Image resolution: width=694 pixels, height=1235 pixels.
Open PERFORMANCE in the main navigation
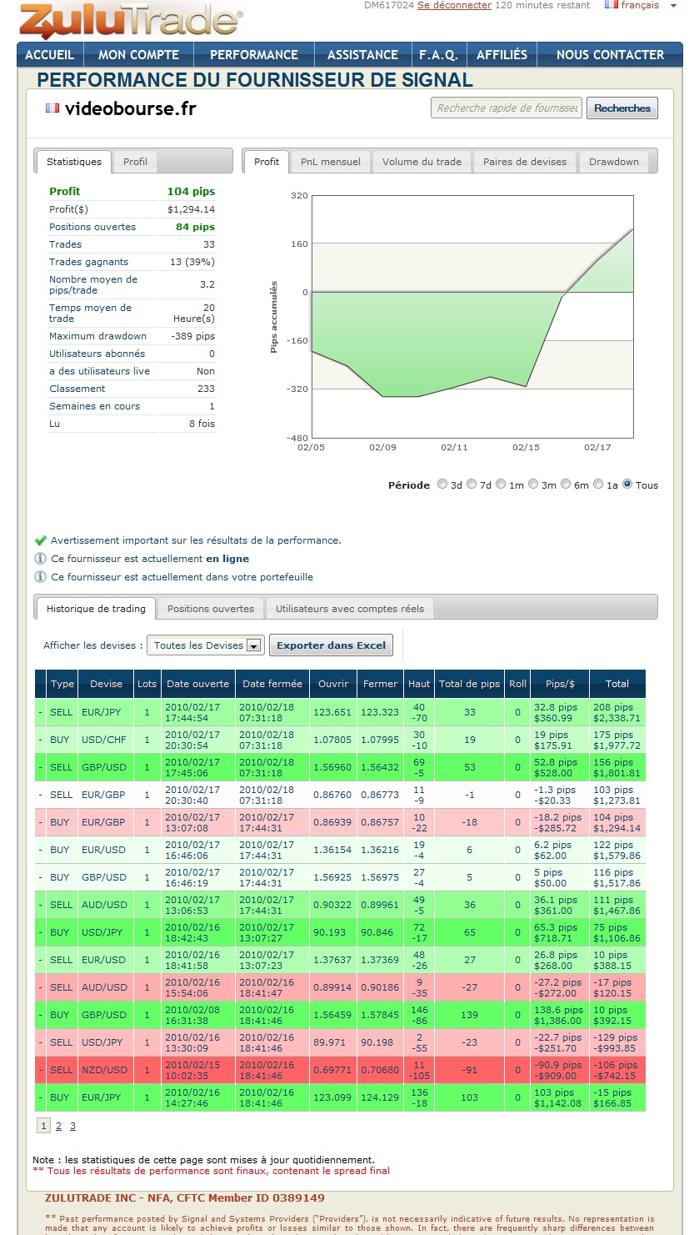pyautogui.click(x=253, y=55)
